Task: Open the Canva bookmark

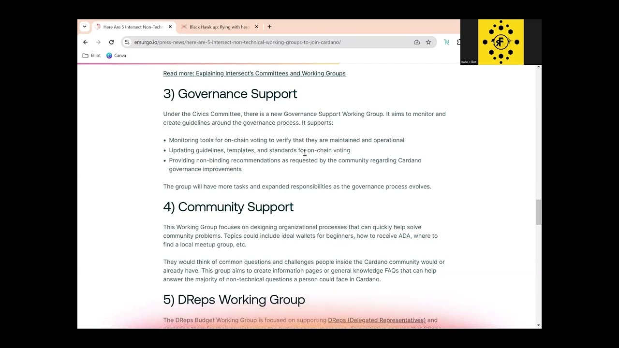Action: pyautogui.click(x=116, y=56)
